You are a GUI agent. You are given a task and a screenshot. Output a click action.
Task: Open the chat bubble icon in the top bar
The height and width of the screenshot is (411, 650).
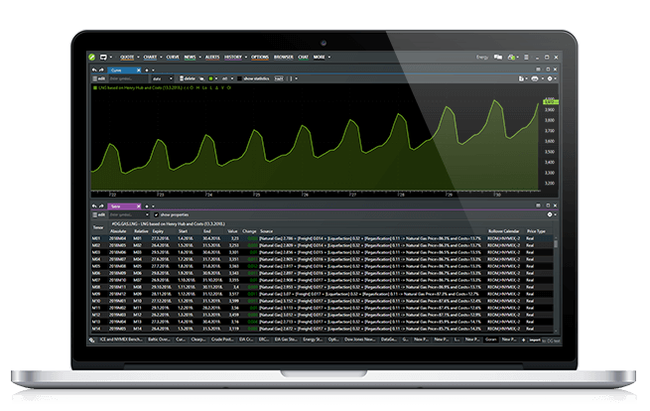(103, 58)
